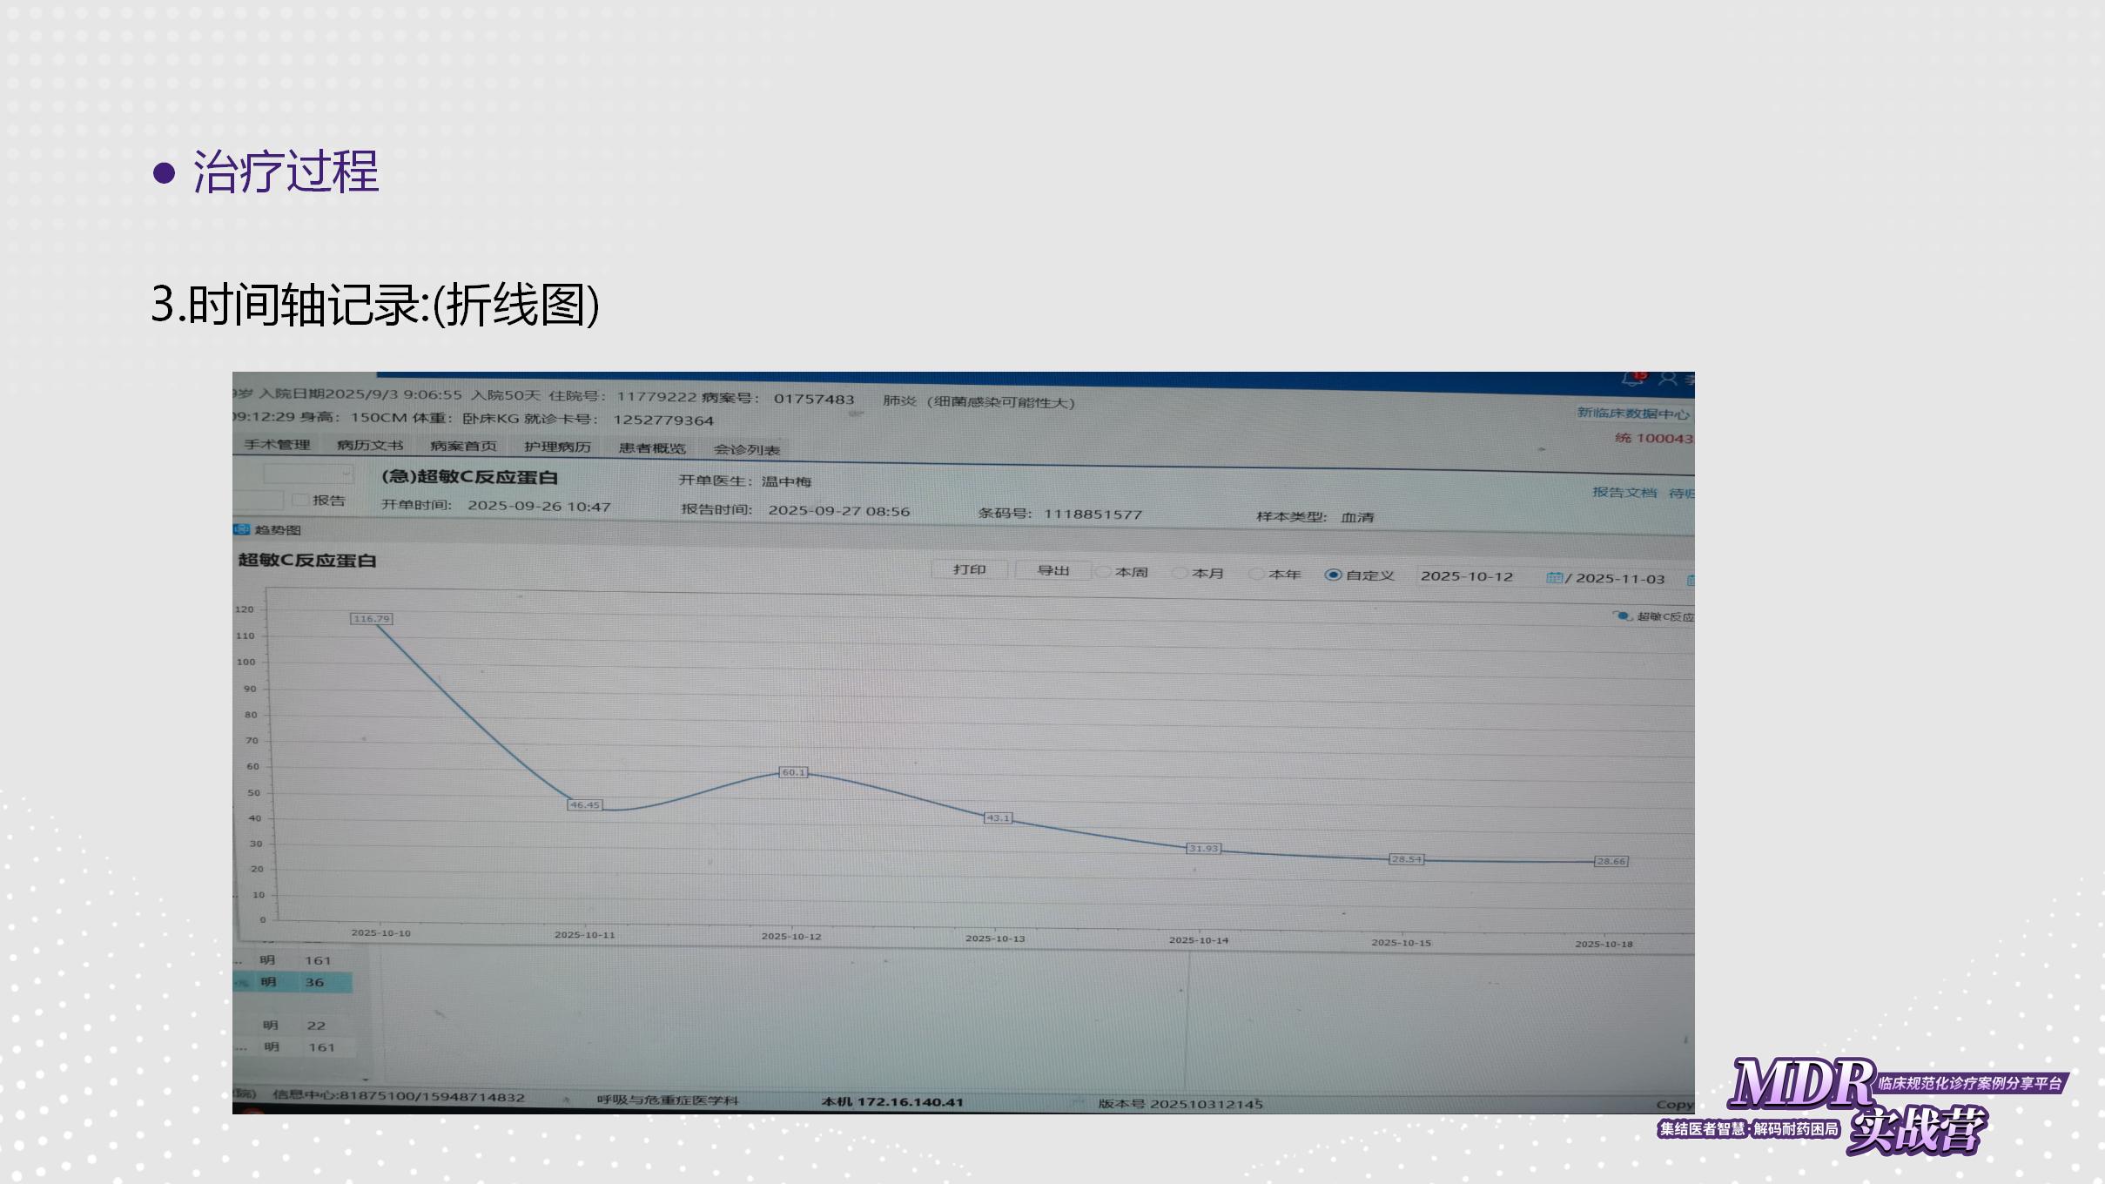Screen dimensions: 2105x1184
Task: Click the 2025-10-12 start date field
Action: (1467, 576)
